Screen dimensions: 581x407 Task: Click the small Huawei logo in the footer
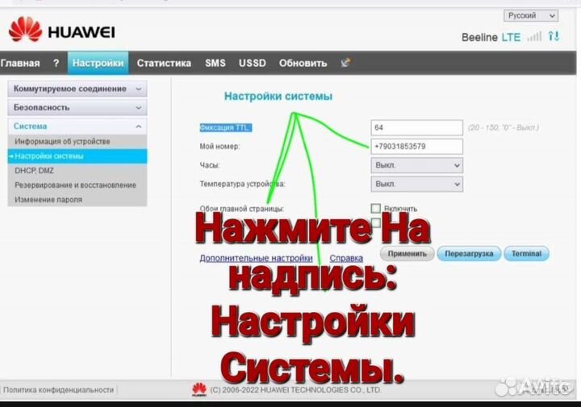click(199, 389)
